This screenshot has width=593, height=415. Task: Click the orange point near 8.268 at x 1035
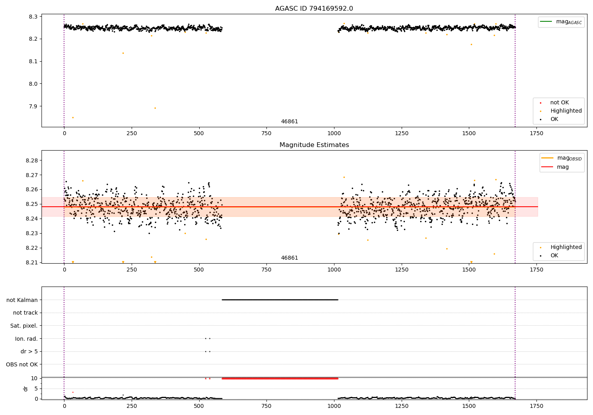coord(344,177)
